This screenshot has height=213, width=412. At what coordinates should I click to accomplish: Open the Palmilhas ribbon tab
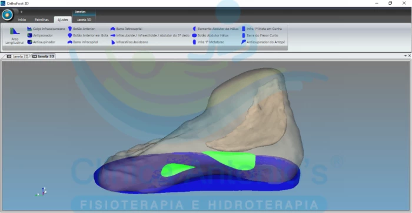(x=42, y=20)
